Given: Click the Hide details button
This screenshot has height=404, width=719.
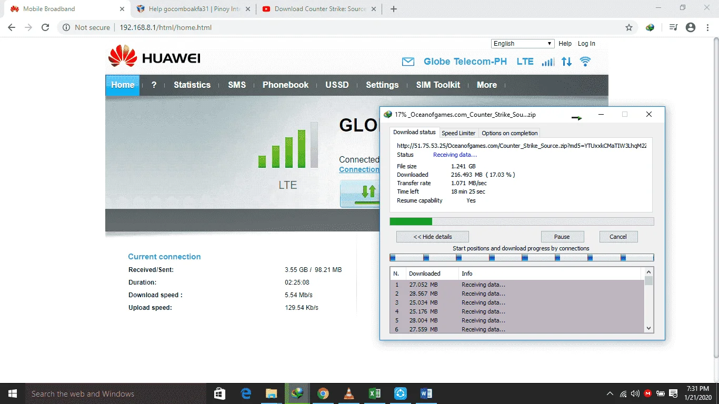Looking at the screenshot, I should click(433, 237).
